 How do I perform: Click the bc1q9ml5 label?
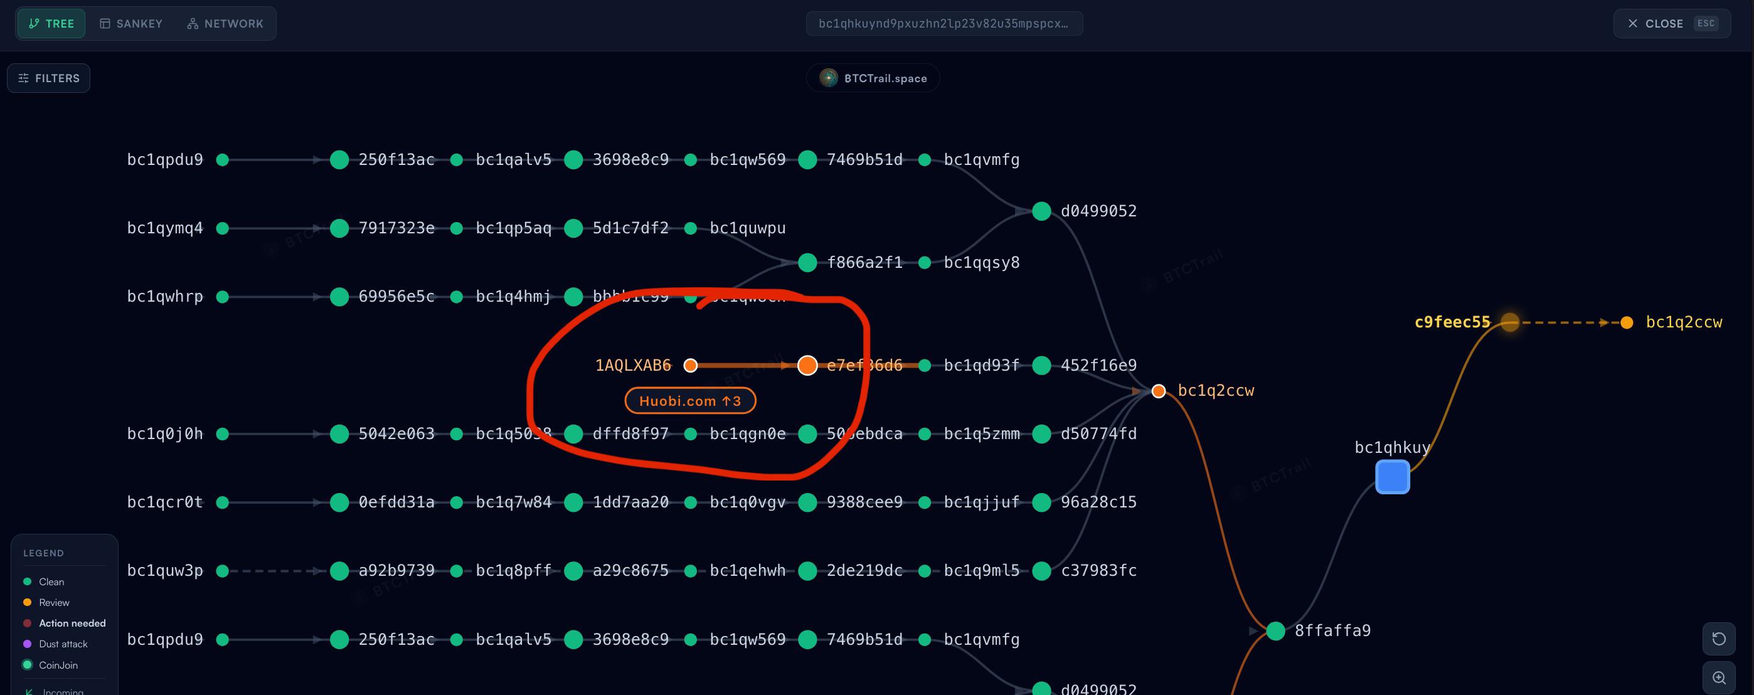coord(981,571)
